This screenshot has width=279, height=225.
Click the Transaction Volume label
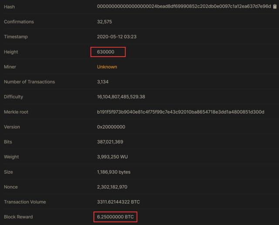tap(25, 202)
